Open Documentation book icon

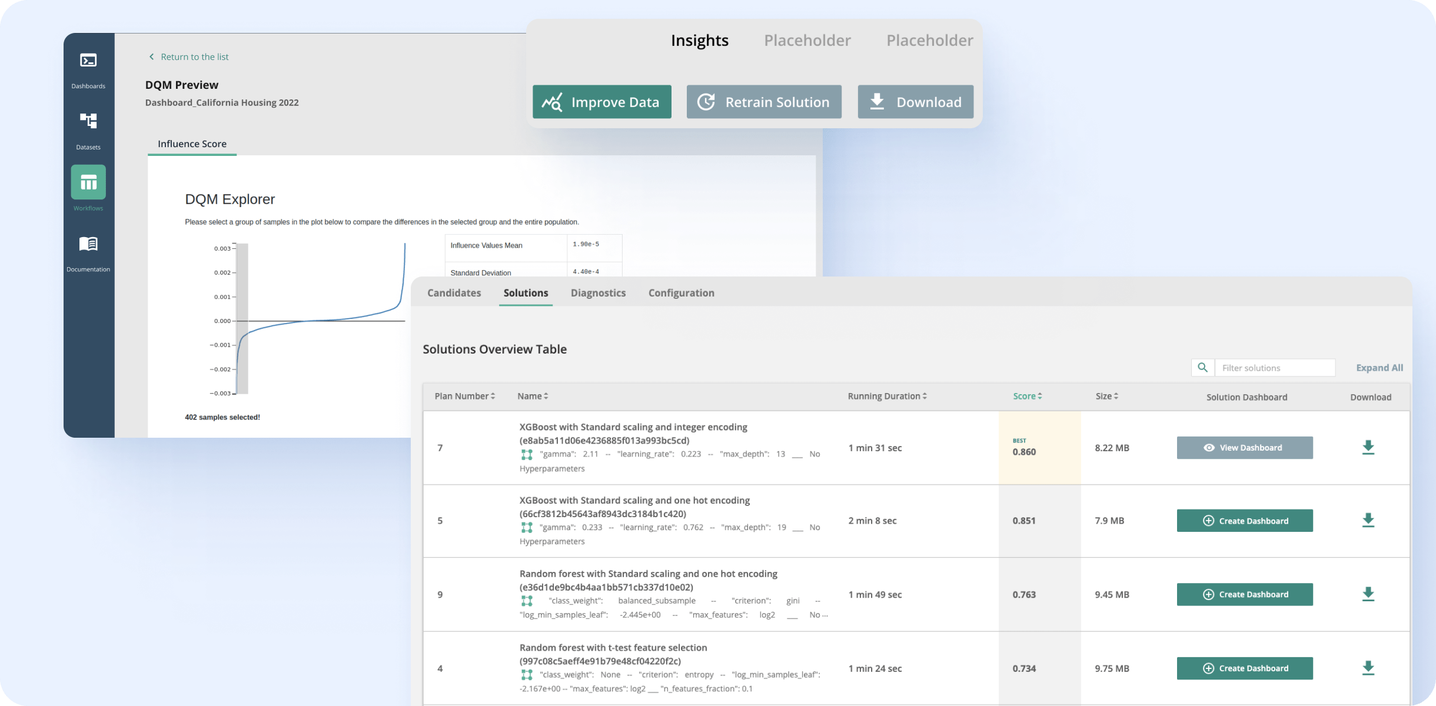tap(88, 244)
